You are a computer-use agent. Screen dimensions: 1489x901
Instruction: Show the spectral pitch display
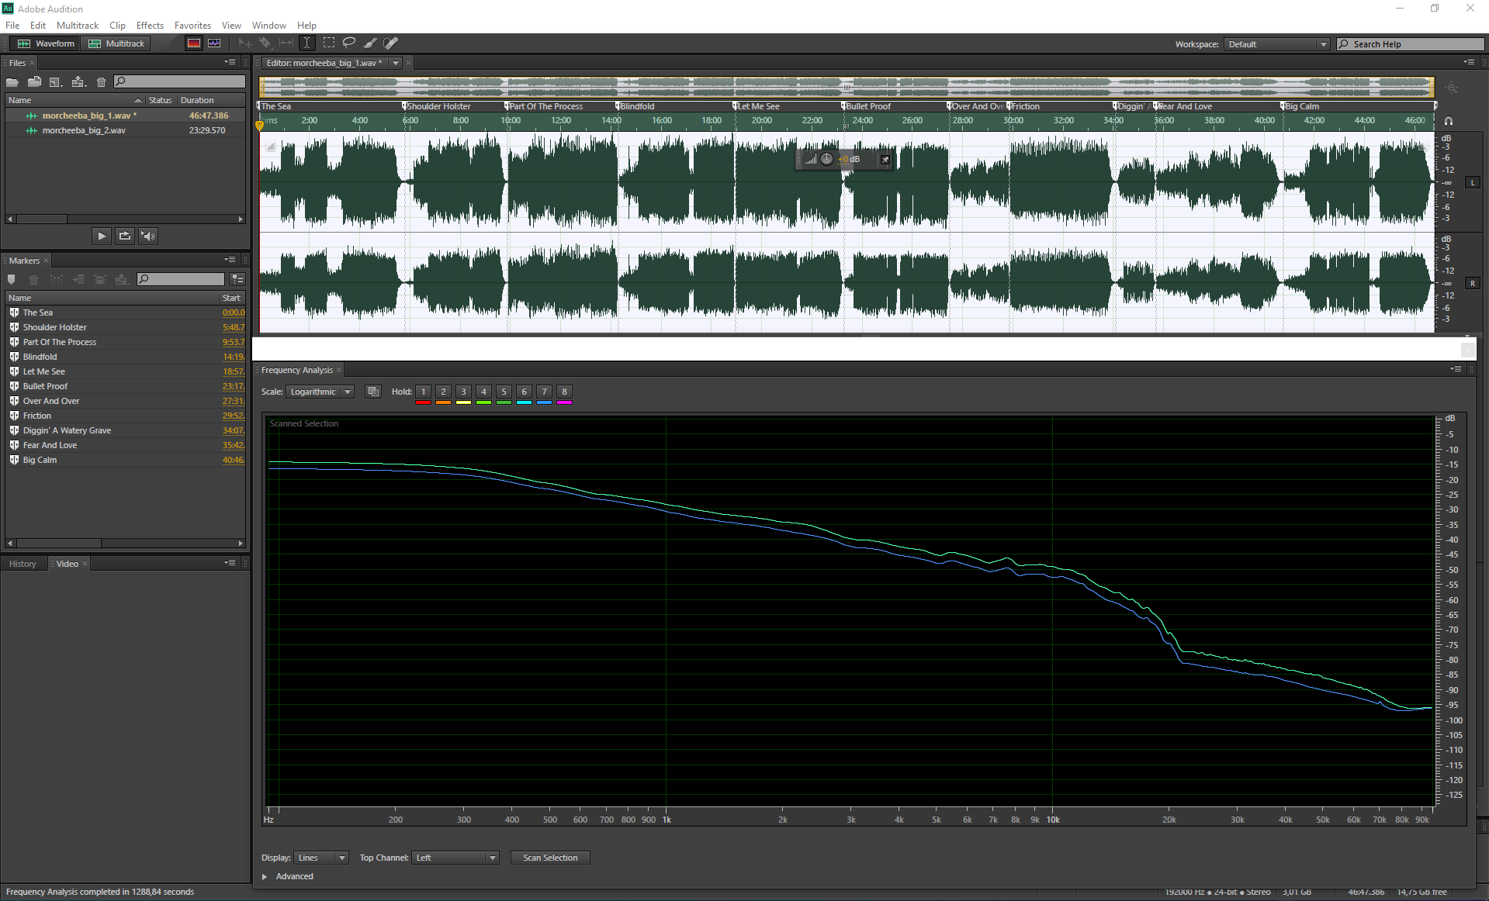point(214,43)
